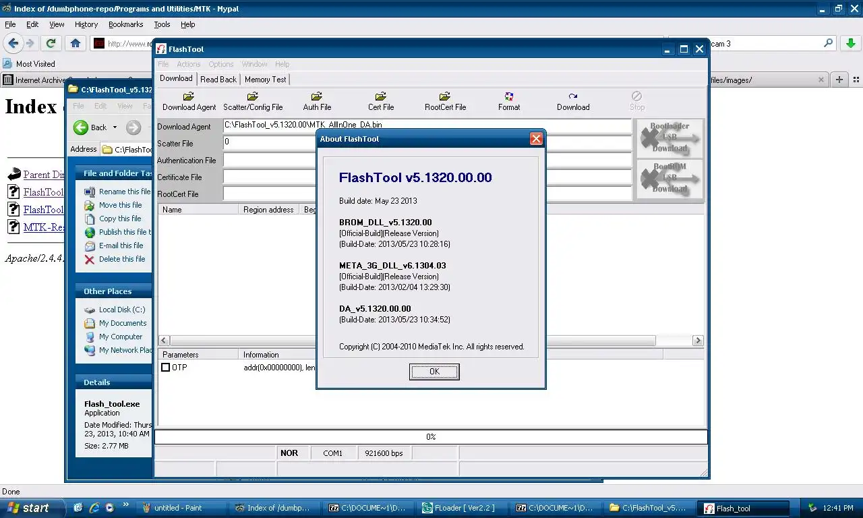Click the COM1 status bar cell
Screen dimensions: 863x518
tap(333, 453)
